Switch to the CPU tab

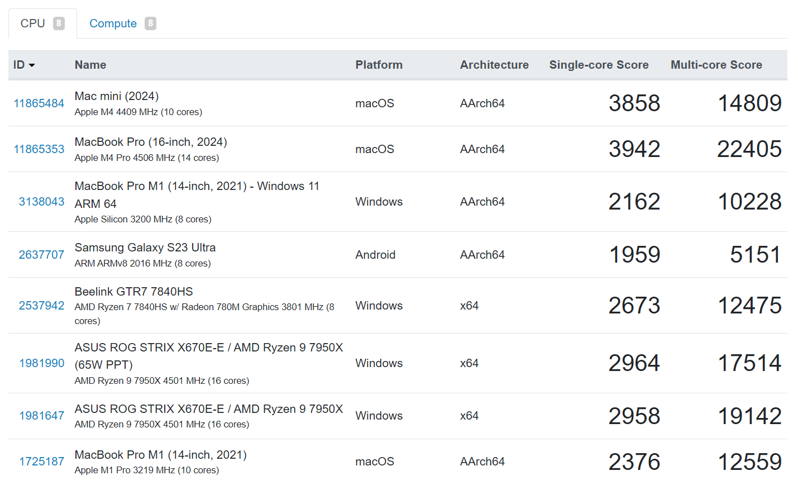click(42, 23)
